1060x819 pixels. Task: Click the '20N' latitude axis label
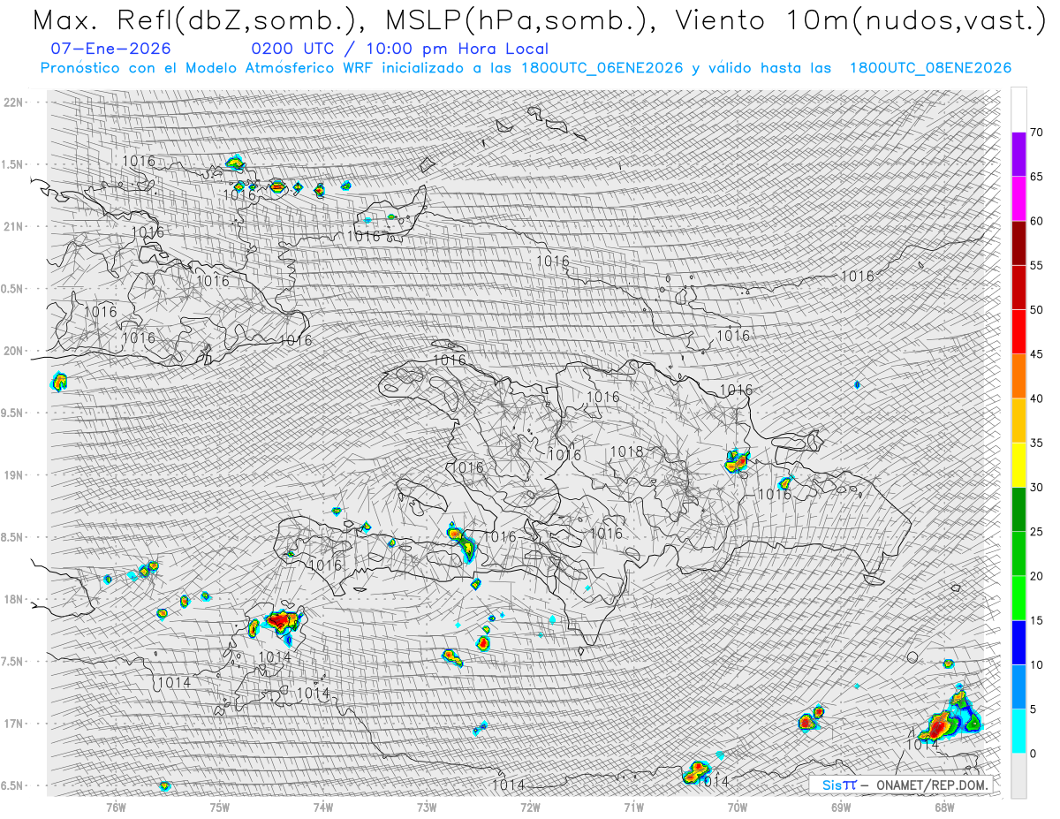click(12, 351)
